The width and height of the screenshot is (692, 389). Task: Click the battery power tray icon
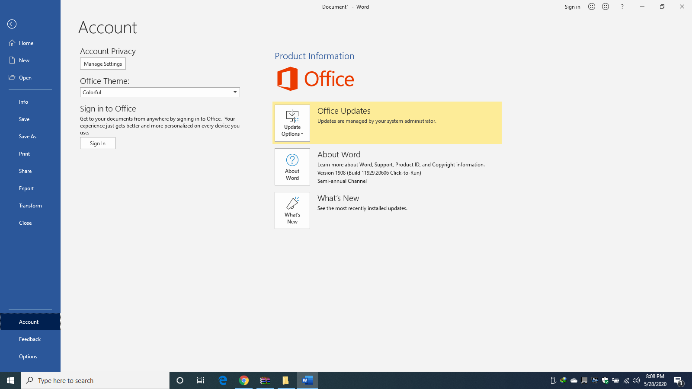(615, 380)
